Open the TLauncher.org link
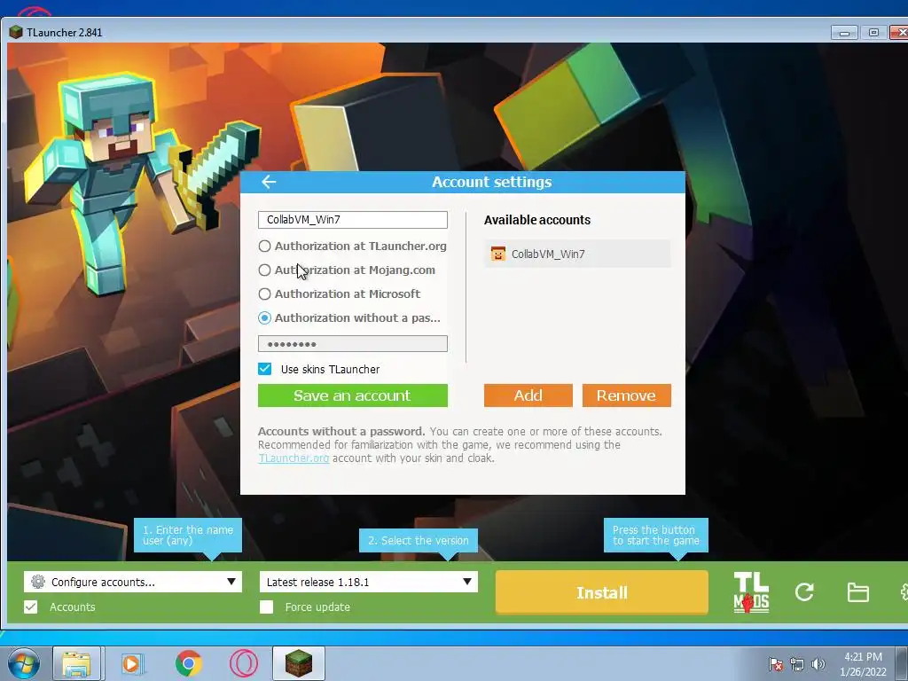The width and height of the screenshot is (908, 681). coord(294,458)
